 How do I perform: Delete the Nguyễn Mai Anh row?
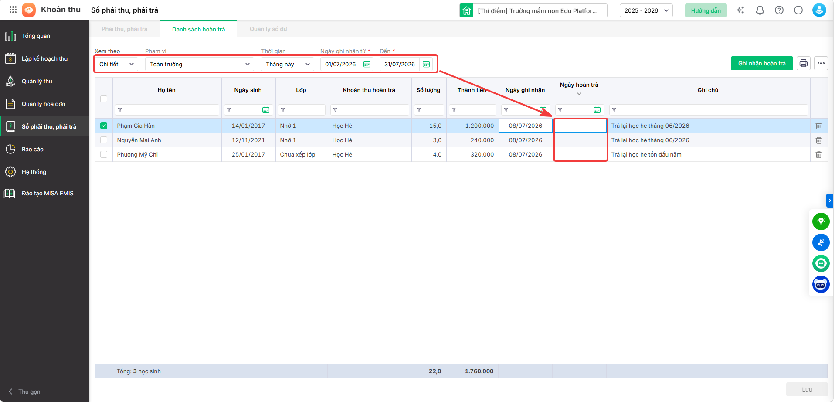[819, 140]
